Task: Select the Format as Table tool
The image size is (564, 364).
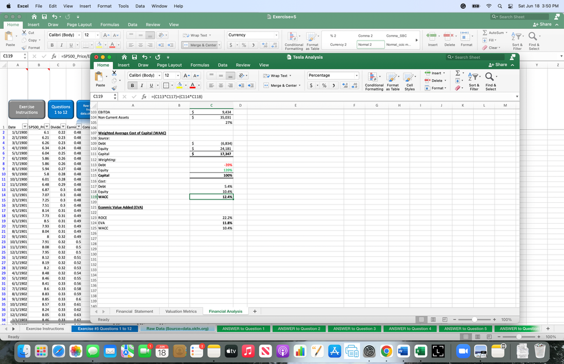Action: pos(393,79)
